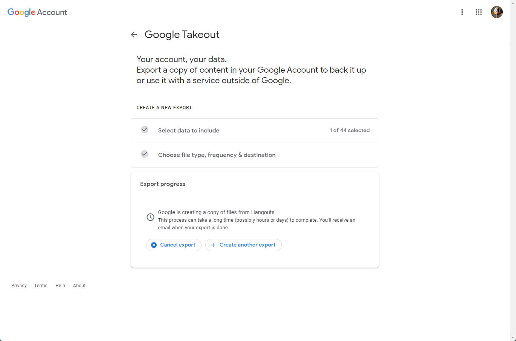This screenshot has height=341, width=516.
Task: Open the account profile avatar
Action: [x=496, y=12]
